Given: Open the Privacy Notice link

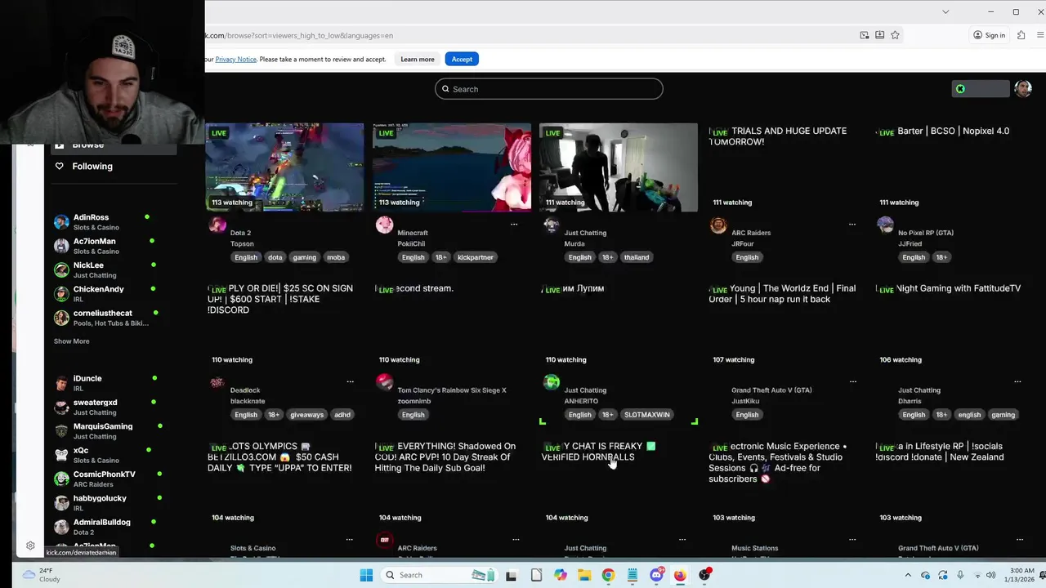Looking at the screenshot, I should 236,59.
